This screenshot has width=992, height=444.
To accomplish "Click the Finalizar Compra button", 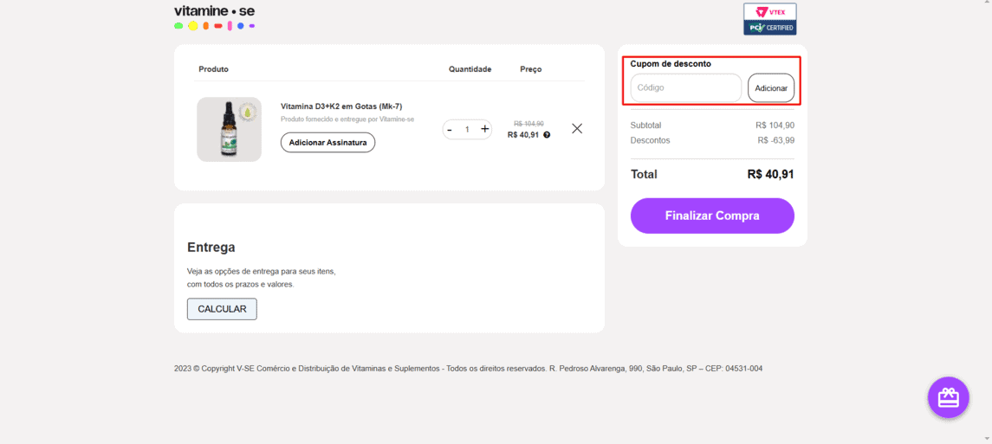I will coord(712,216).
